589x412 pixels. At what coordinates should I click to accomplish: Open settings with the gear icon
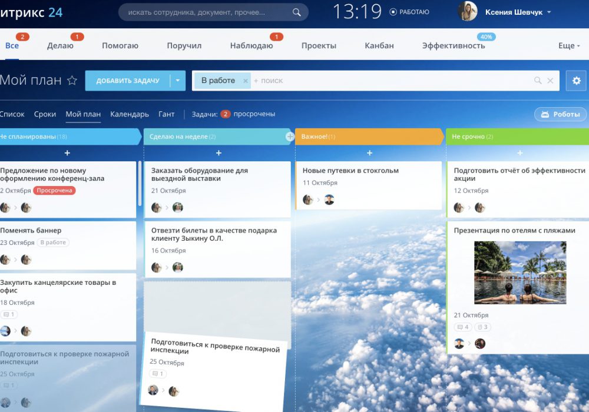coord(576,81)
